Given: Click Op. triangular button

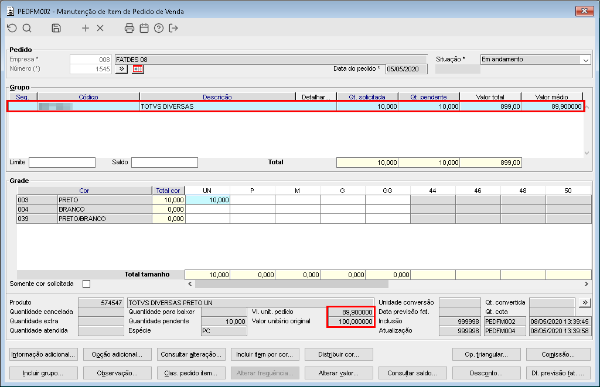Looking at the screenshot, I should 486,355.
